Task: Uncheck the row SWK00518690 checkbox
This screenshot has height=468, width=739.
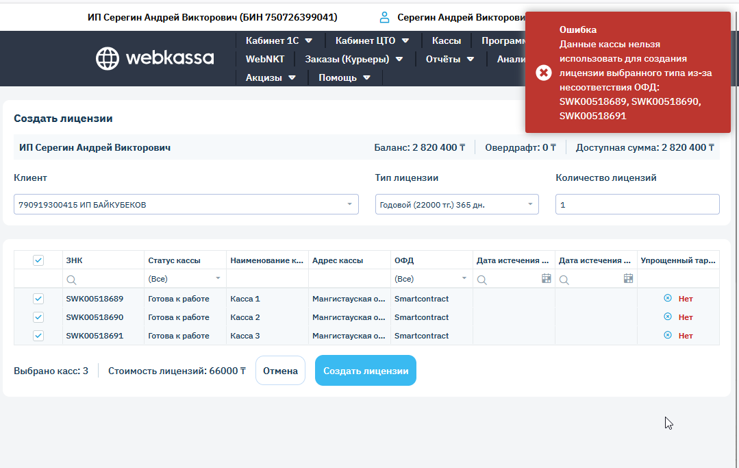Action: point(38,317)
